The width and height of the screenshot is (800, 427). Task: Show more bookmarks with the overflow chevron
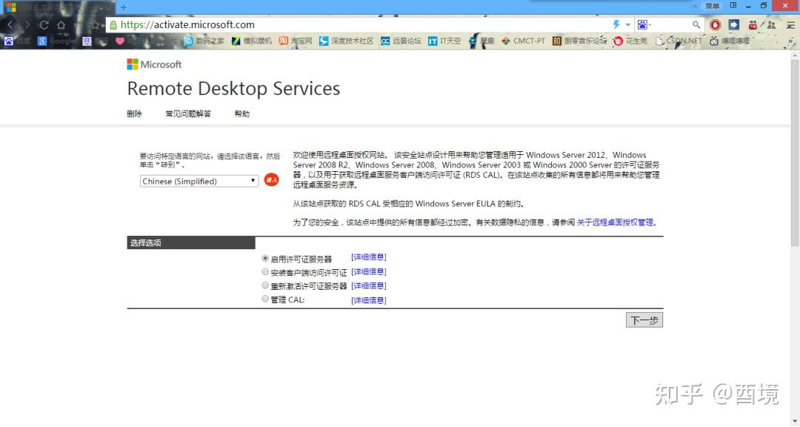(791, 41)
